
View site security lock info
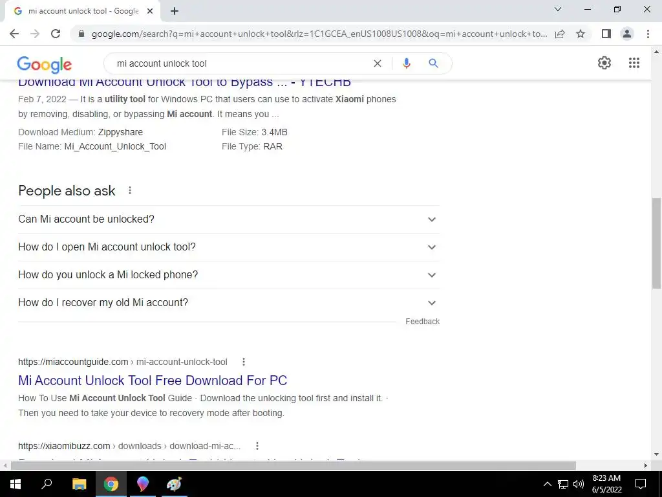point(81,34)
